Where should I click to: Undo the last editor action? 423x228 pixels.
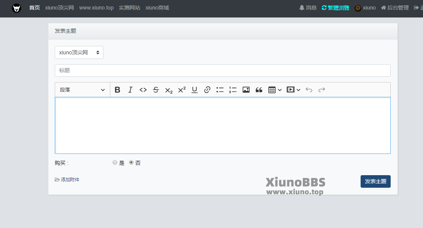pyautogui.click(x=309, y=90)
